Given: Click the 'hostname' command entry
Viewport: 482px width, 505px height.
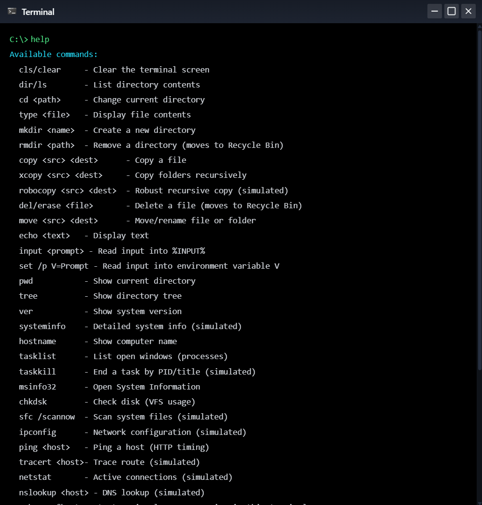Looking at the screenshot, I should [37, 341].
